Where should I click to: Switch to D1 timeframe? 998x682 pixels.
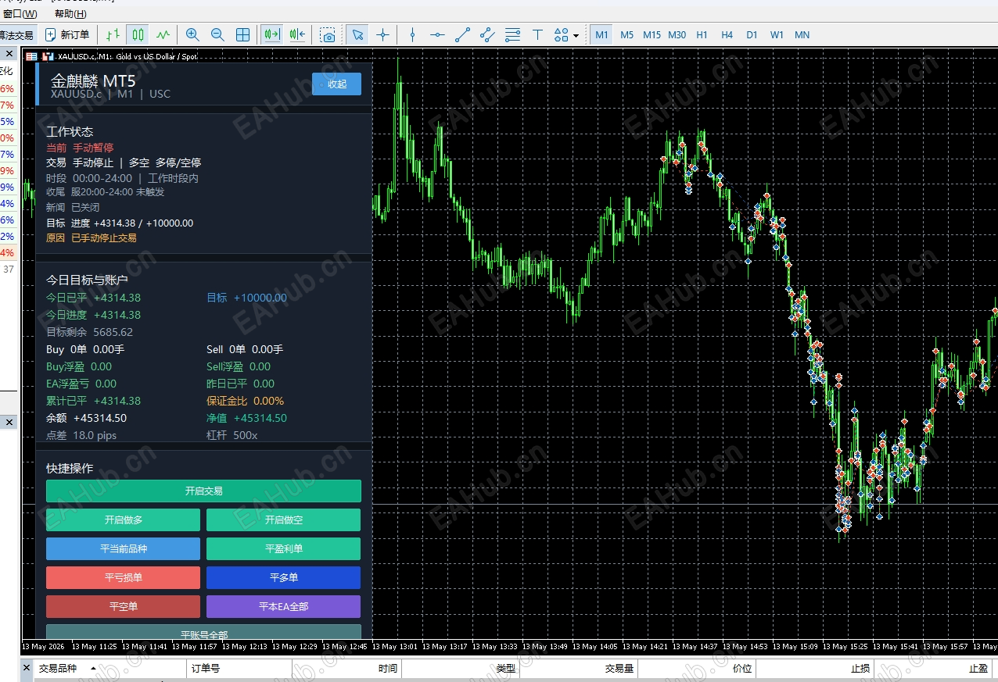point(752,34)
